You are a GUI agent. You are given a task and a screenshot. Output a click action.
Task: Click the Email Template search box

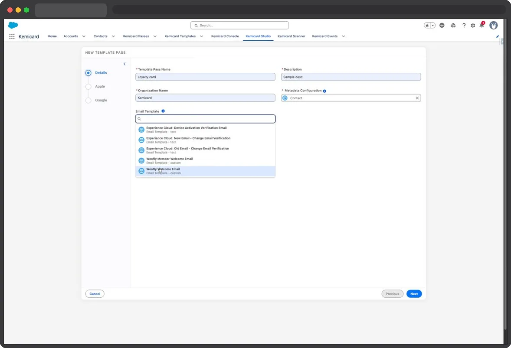coord(205,119)
